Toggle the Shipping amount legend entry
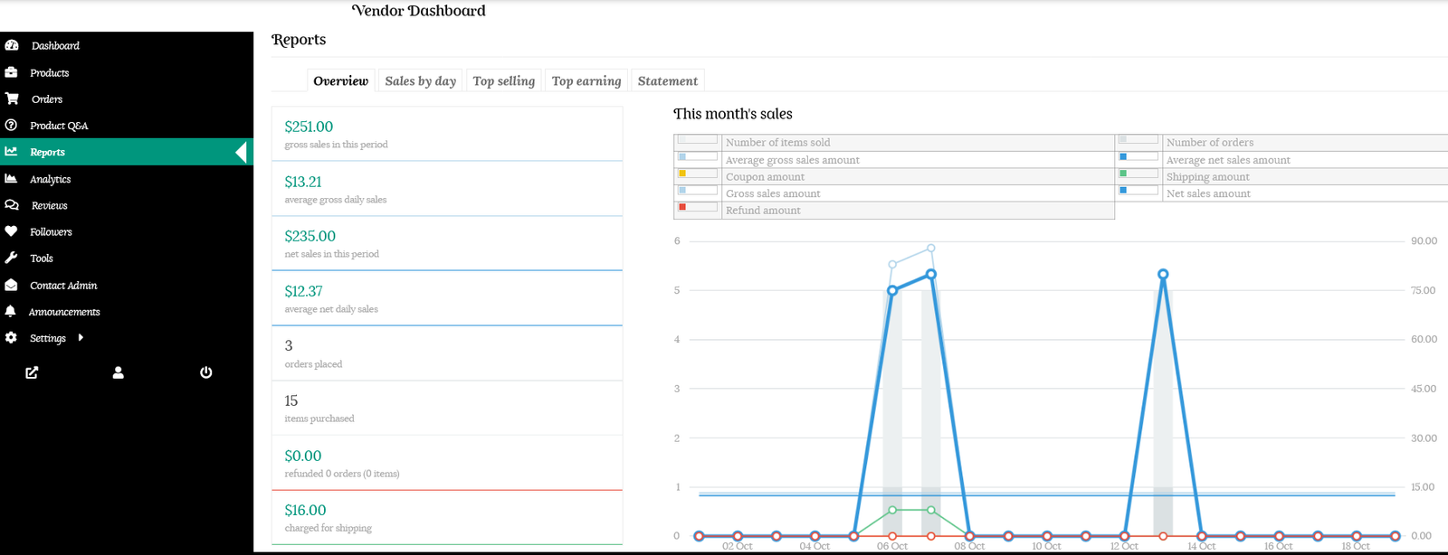This screenshot has width=1448, height=555. pyautogui.click(x=1207, y=177)
